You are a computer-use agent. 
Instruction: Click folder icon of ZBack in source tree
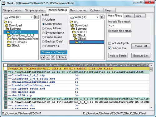[x=9, y=46]
